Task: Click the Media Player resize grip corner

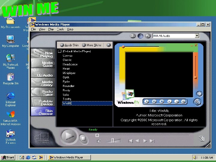Action: [208, 145]
